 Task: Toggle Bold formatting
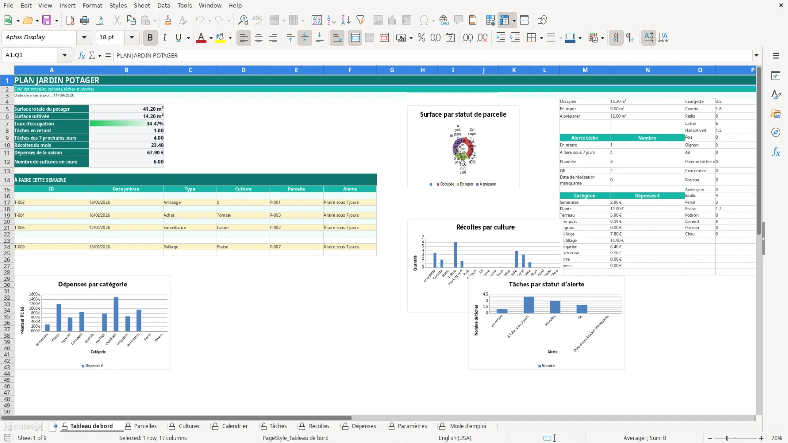[150, 37]
